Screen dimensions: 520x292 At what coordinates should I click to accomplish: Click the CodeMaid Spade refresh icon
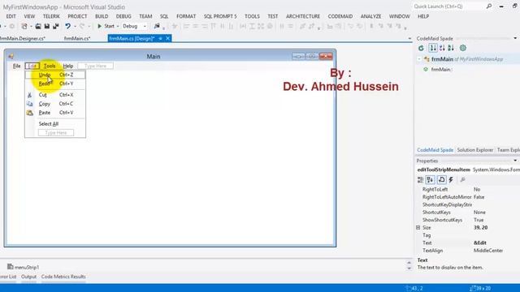[421, 48]
